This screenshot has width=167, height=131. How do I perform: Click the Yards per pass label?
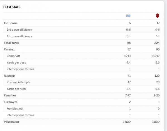[x=16, y=62]
